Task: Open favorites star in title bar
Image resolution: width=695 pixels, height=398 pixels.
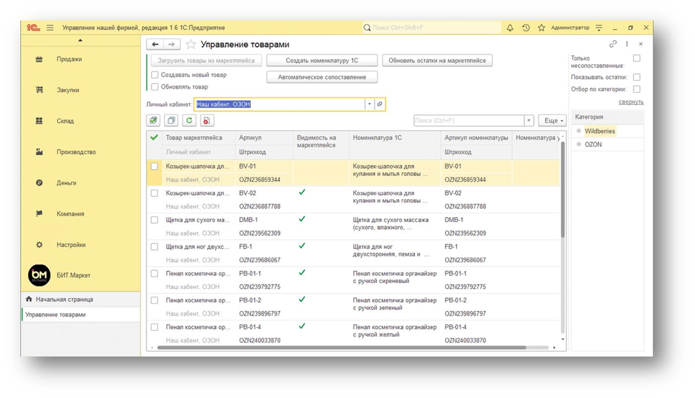Action: point(541,27)
